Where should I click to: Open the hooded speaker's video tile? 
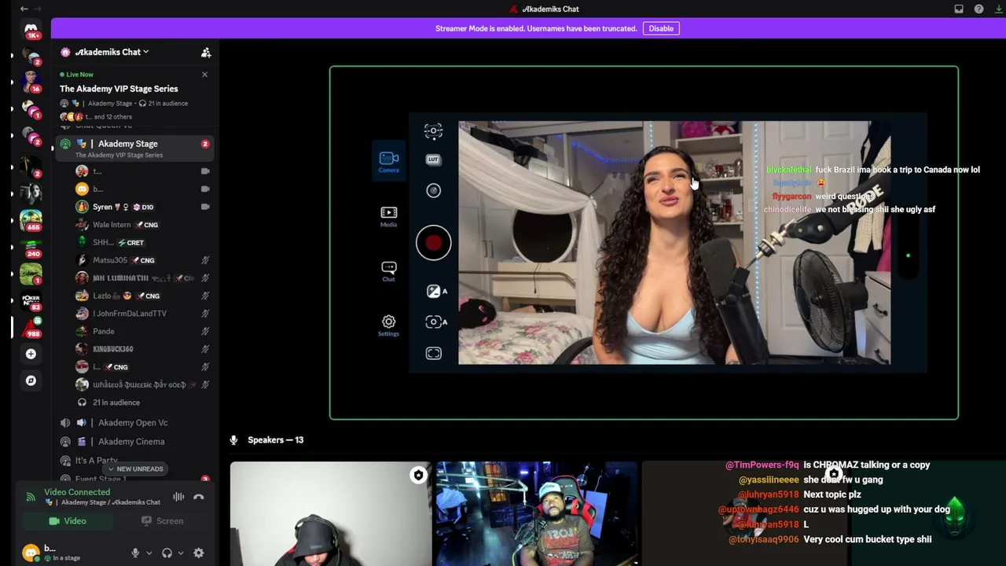pyautogui.click(x=331, y=514)
